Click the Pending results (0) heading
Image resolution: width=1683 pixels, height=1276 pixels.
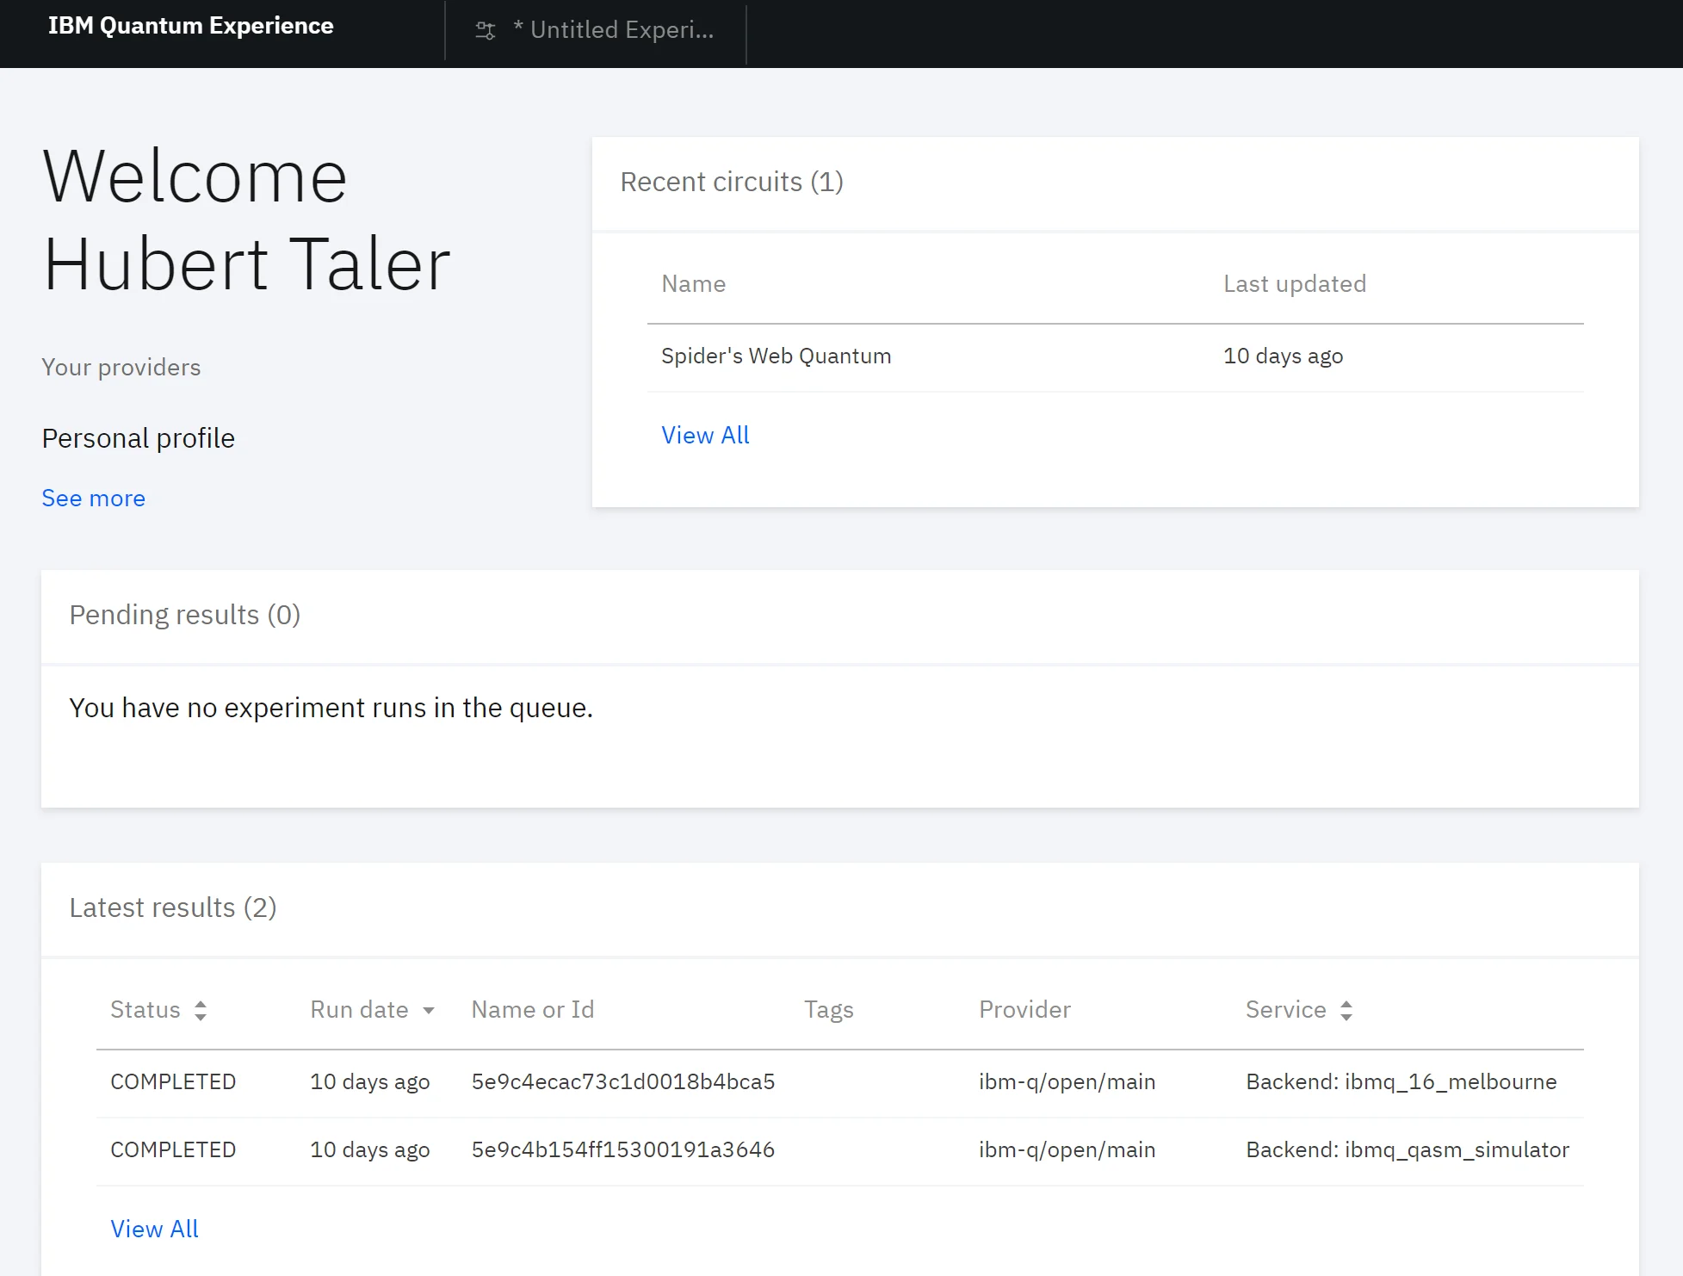(x=185, y=616)
